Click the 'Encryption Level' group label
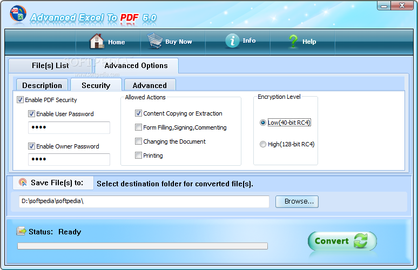Screen dimensions: 418x270 click(x=279, y=97)
